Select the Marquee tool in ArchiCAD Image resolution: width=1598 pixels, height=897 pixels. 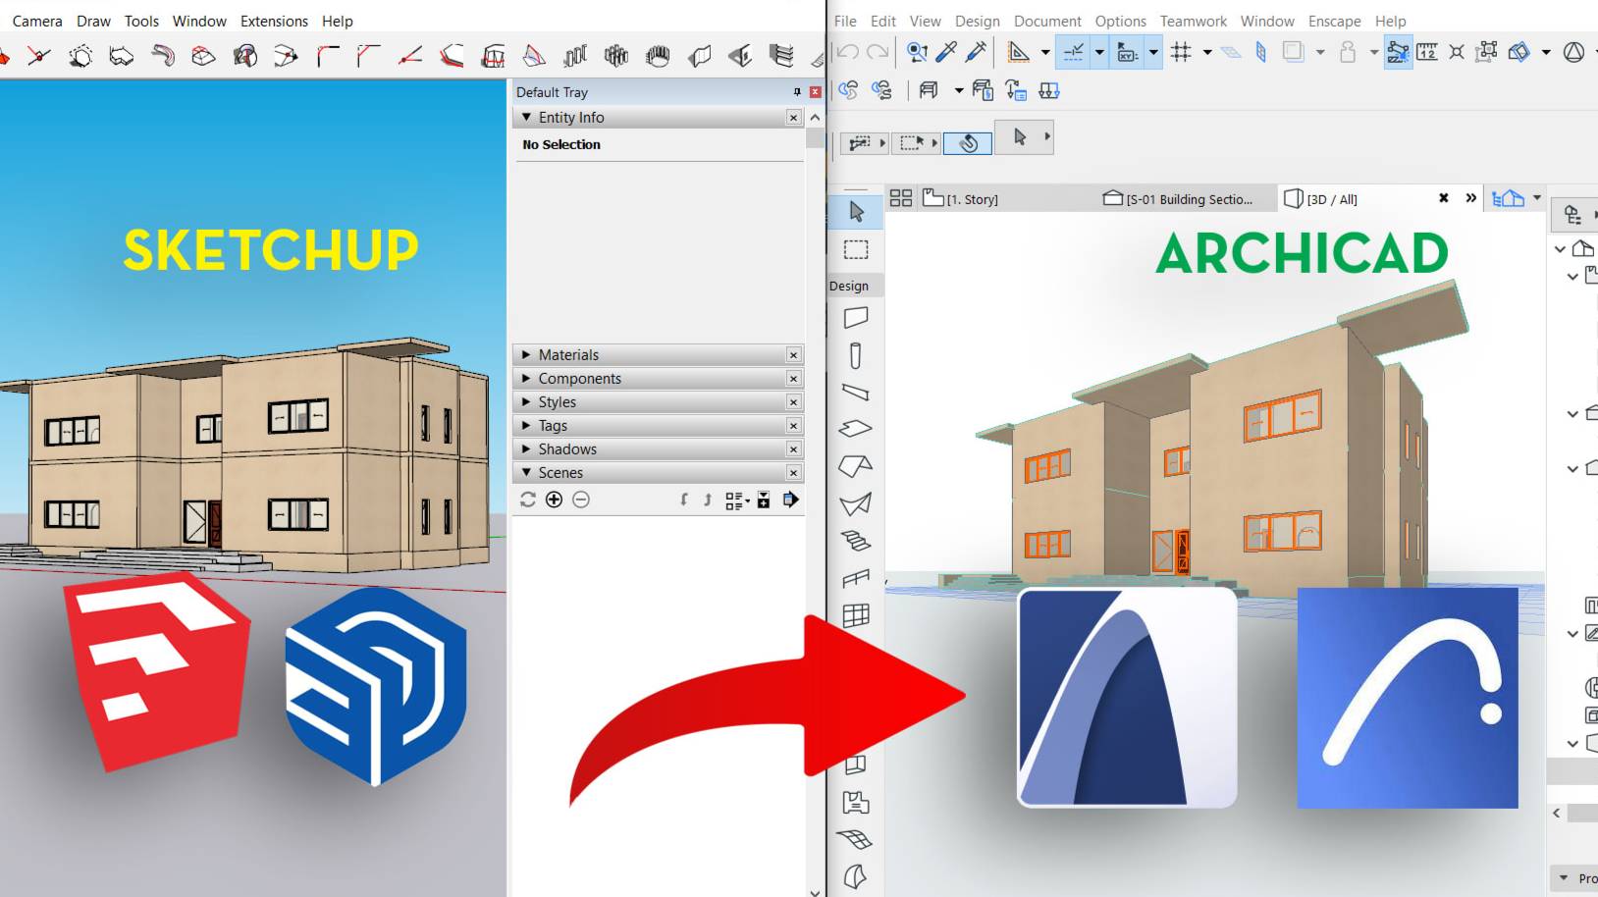(x=856, y=248)
